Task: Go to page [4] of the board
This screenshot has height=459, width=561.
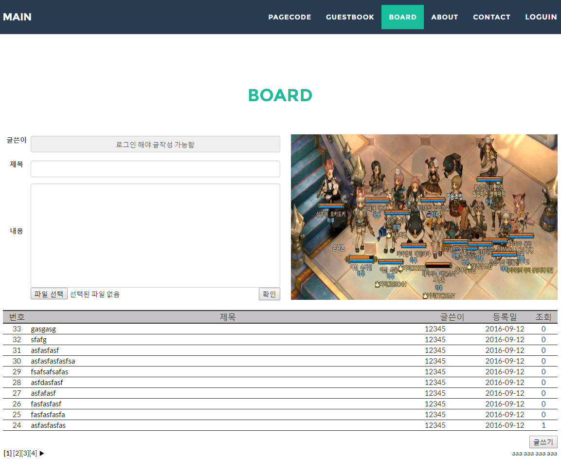Action: [x=33, y=453]
